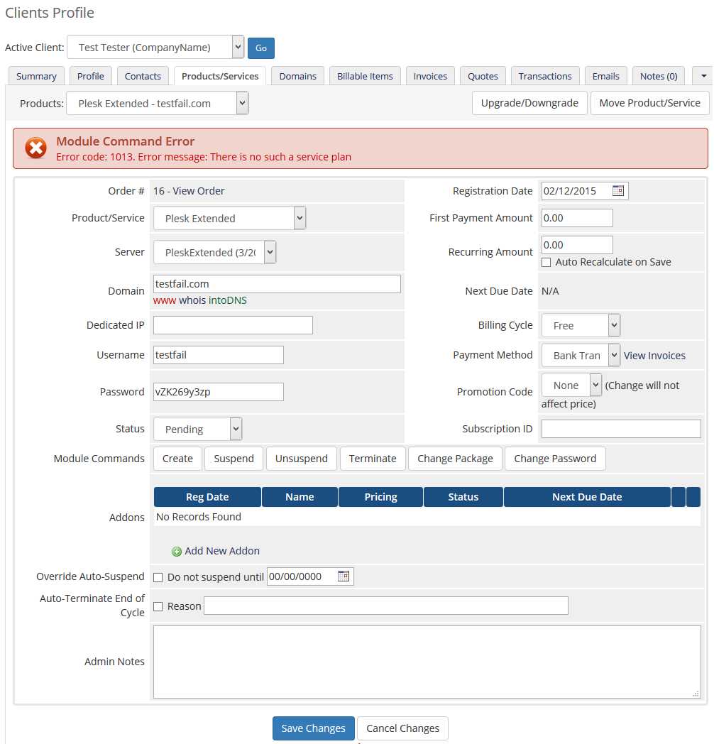Click the Dedicated IP field
This screenshot has width=714, height=744.
(x=233, y=325)
